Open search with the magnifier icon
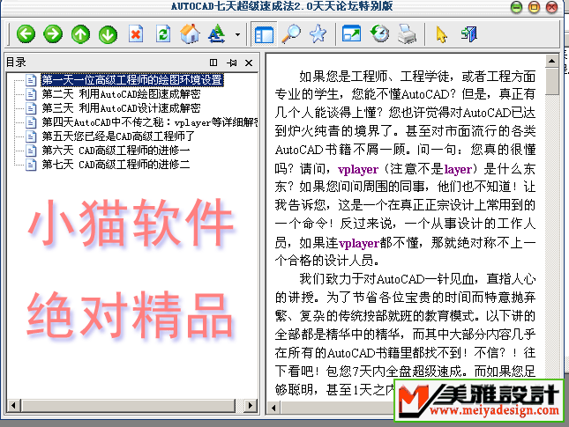Screen dimensions: 569x427 click(x=291, y=34)
